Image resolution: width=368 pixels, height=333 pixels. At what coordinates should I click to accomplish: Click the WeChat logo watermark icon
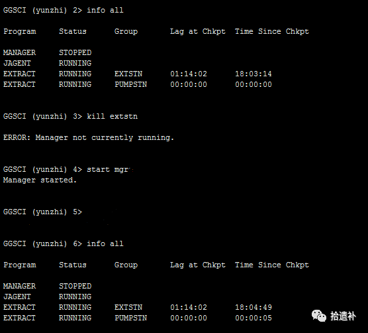point(319,316)
